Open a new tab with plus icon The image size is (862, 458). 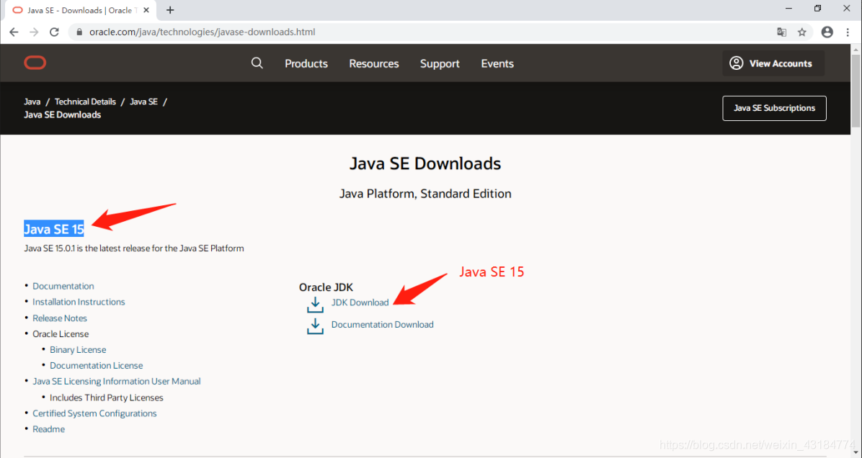[170, 10]
